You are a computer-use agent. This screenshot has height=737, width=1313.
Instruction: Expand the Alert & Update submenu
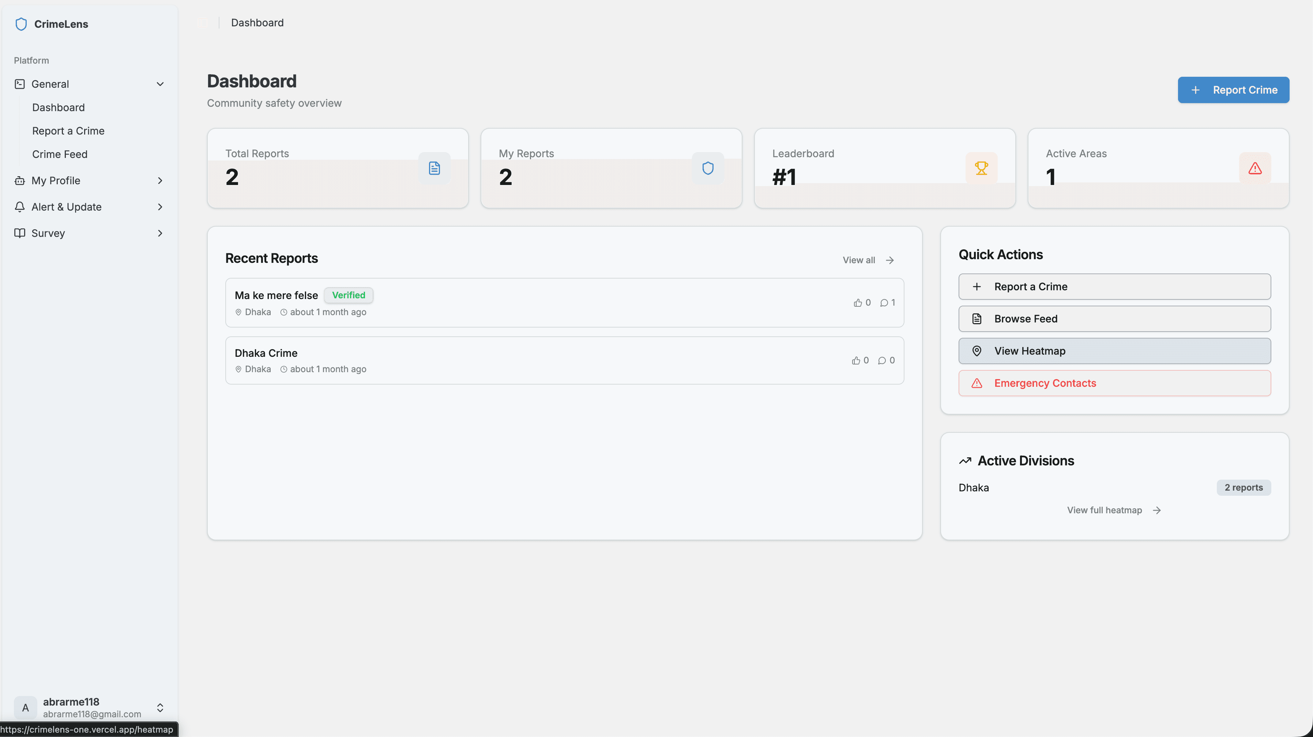pyautogui.click(x=160, y=207)
